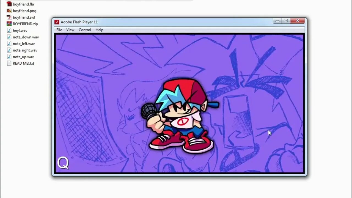352x198 pixels.
Task: Select the READ ME!.txt document icon
Action: 9,63
